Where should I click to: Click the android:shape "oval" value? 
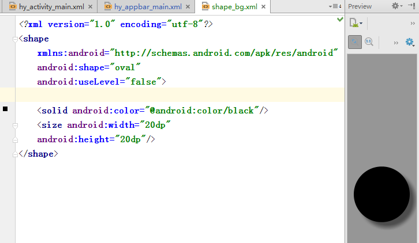click(x=125, y=67)
